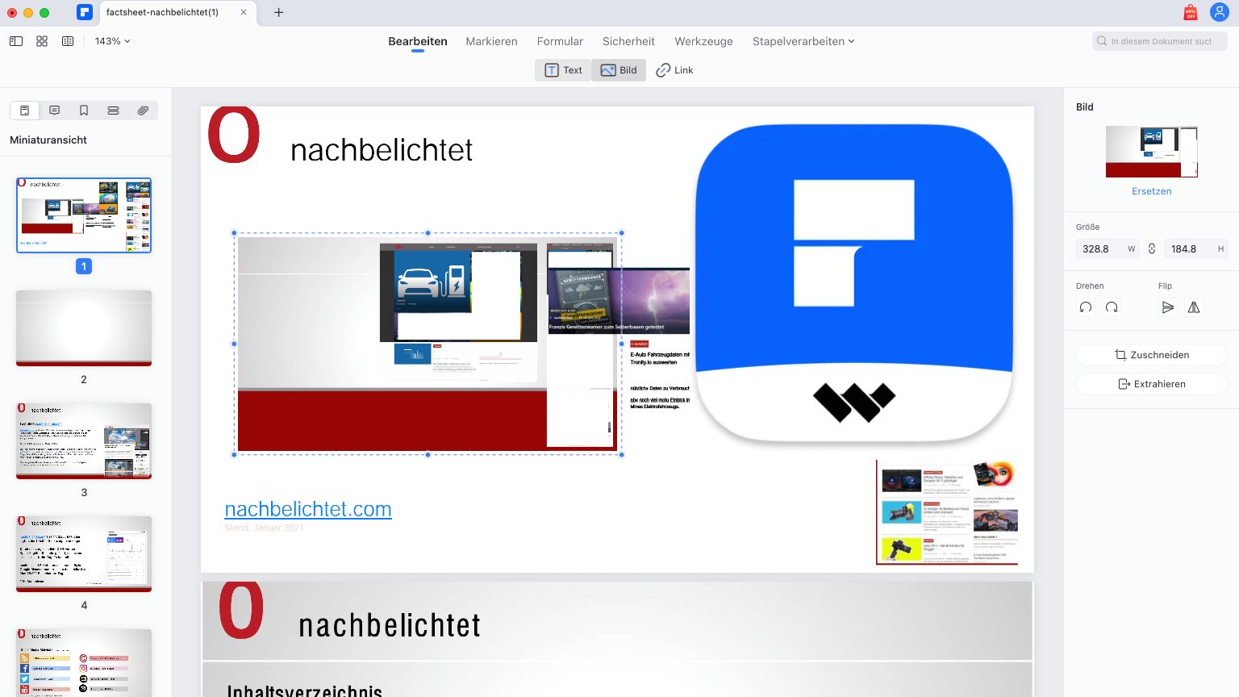Open the search field in the toolbar
The width and height of the screenshot is (1239, 697).
(x=1159, y=41)
